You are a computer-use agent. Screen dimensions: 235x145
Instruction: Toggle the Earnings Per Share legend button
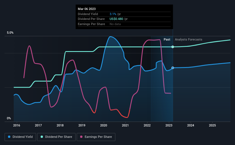tap(96, 137)
